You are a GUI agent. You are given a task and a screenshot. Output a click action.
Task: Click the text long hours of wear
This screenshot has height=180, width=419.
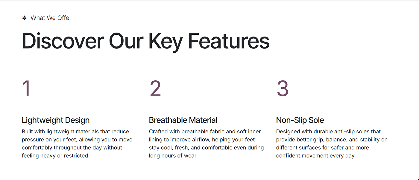click(173, 156)
